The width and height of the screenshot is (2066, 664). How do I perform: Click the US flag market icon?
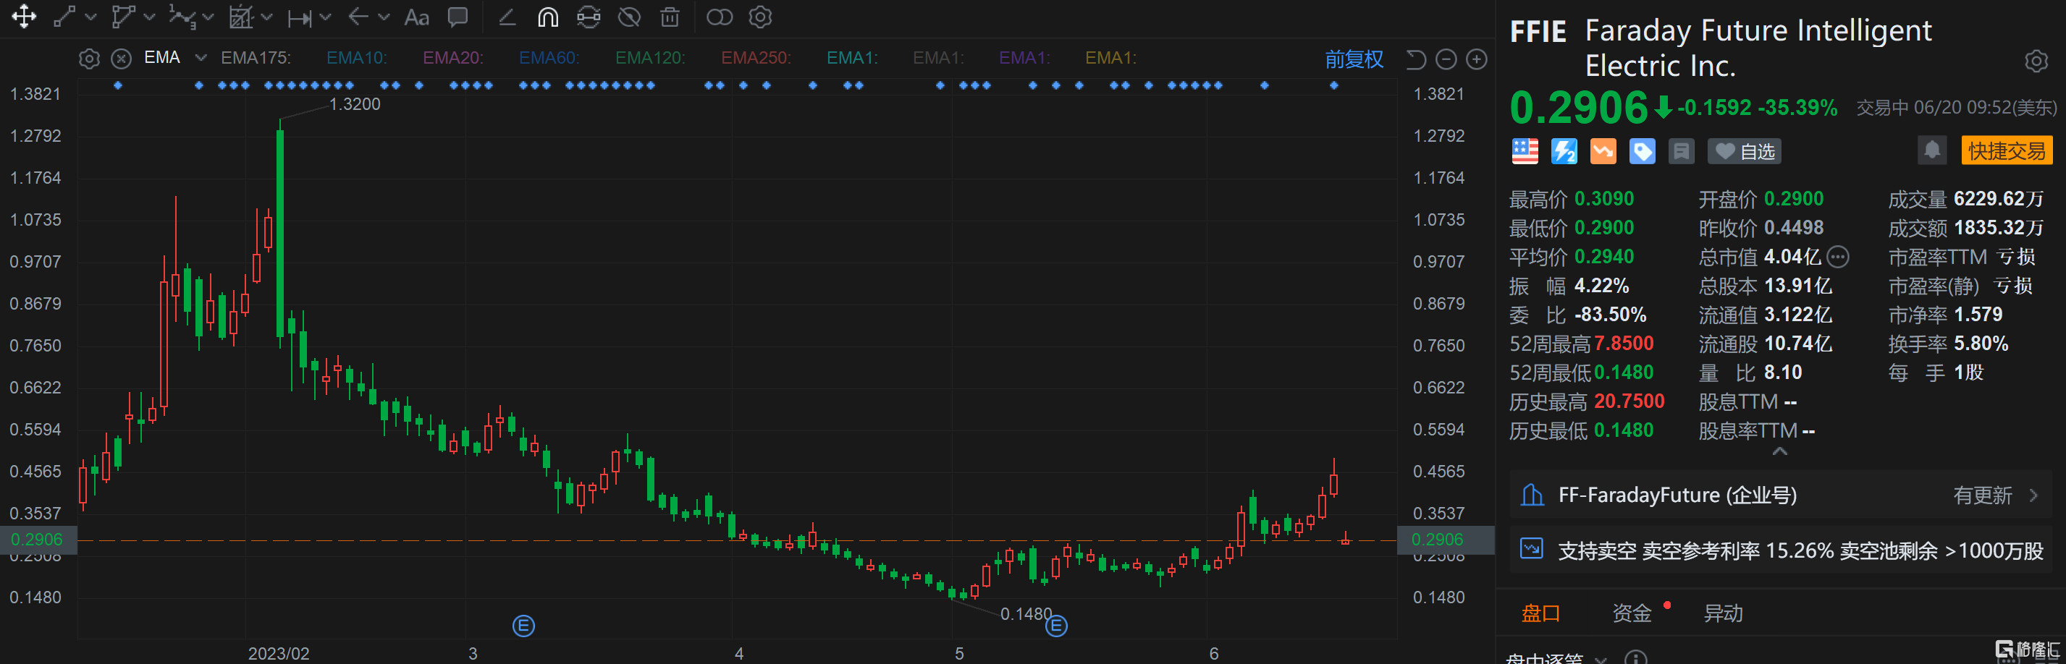[x=1525, y=151]
